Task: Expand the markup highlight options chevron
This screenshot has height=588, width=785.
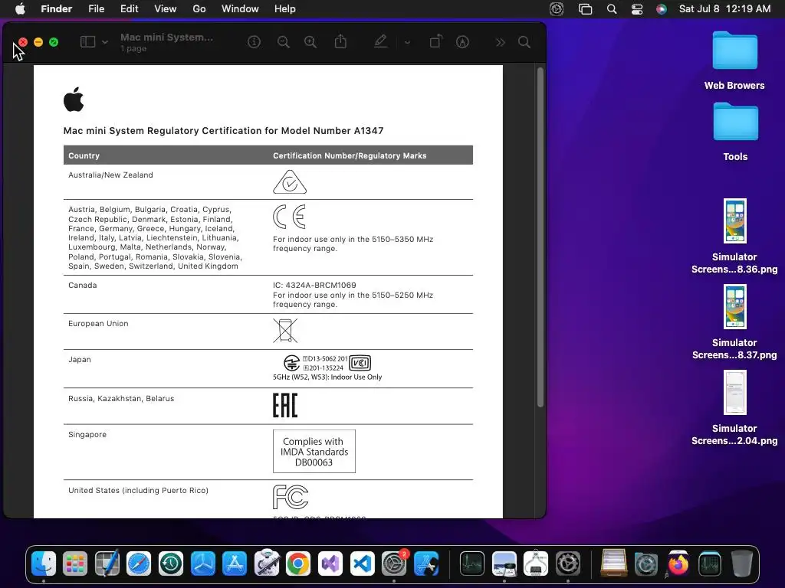Action: click(407, 43)
